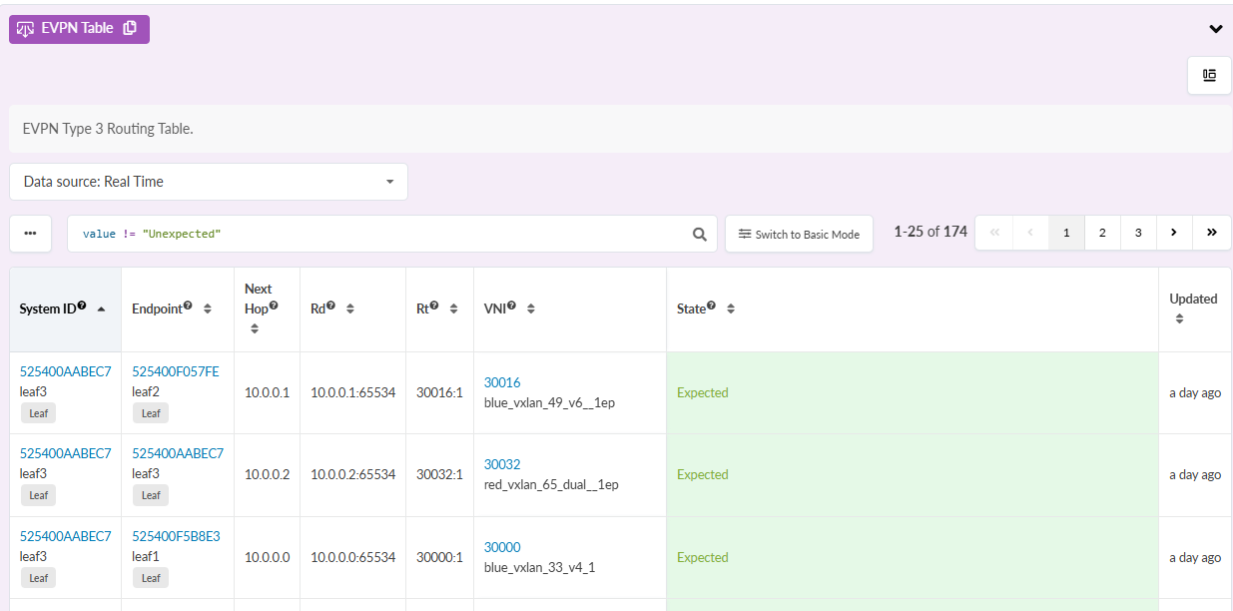Select Rt value 30000:1
Image resolution: width=1233 pixels, height=611 pixels.
(439, 557)
